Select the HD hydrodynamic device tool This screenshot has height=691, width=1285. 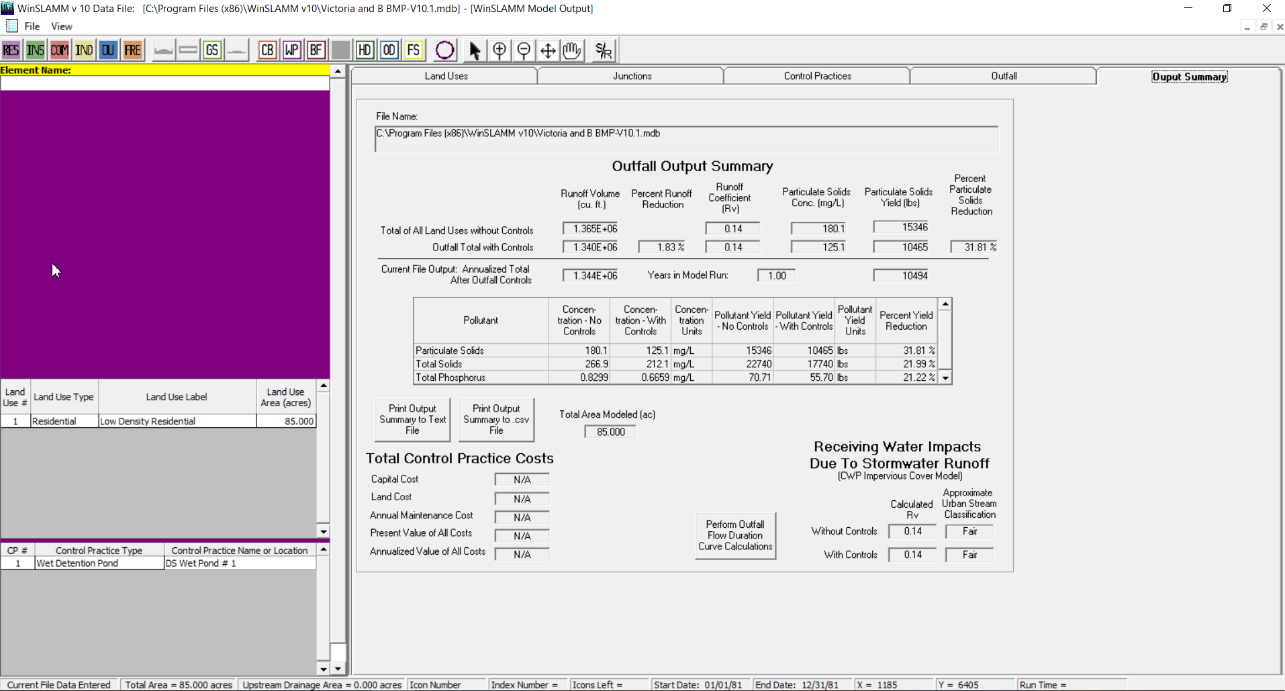coord(365,50)
